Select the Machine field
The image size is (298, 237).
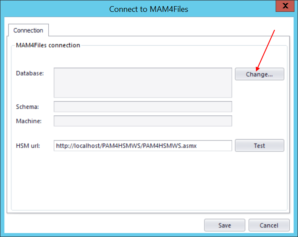143,121
